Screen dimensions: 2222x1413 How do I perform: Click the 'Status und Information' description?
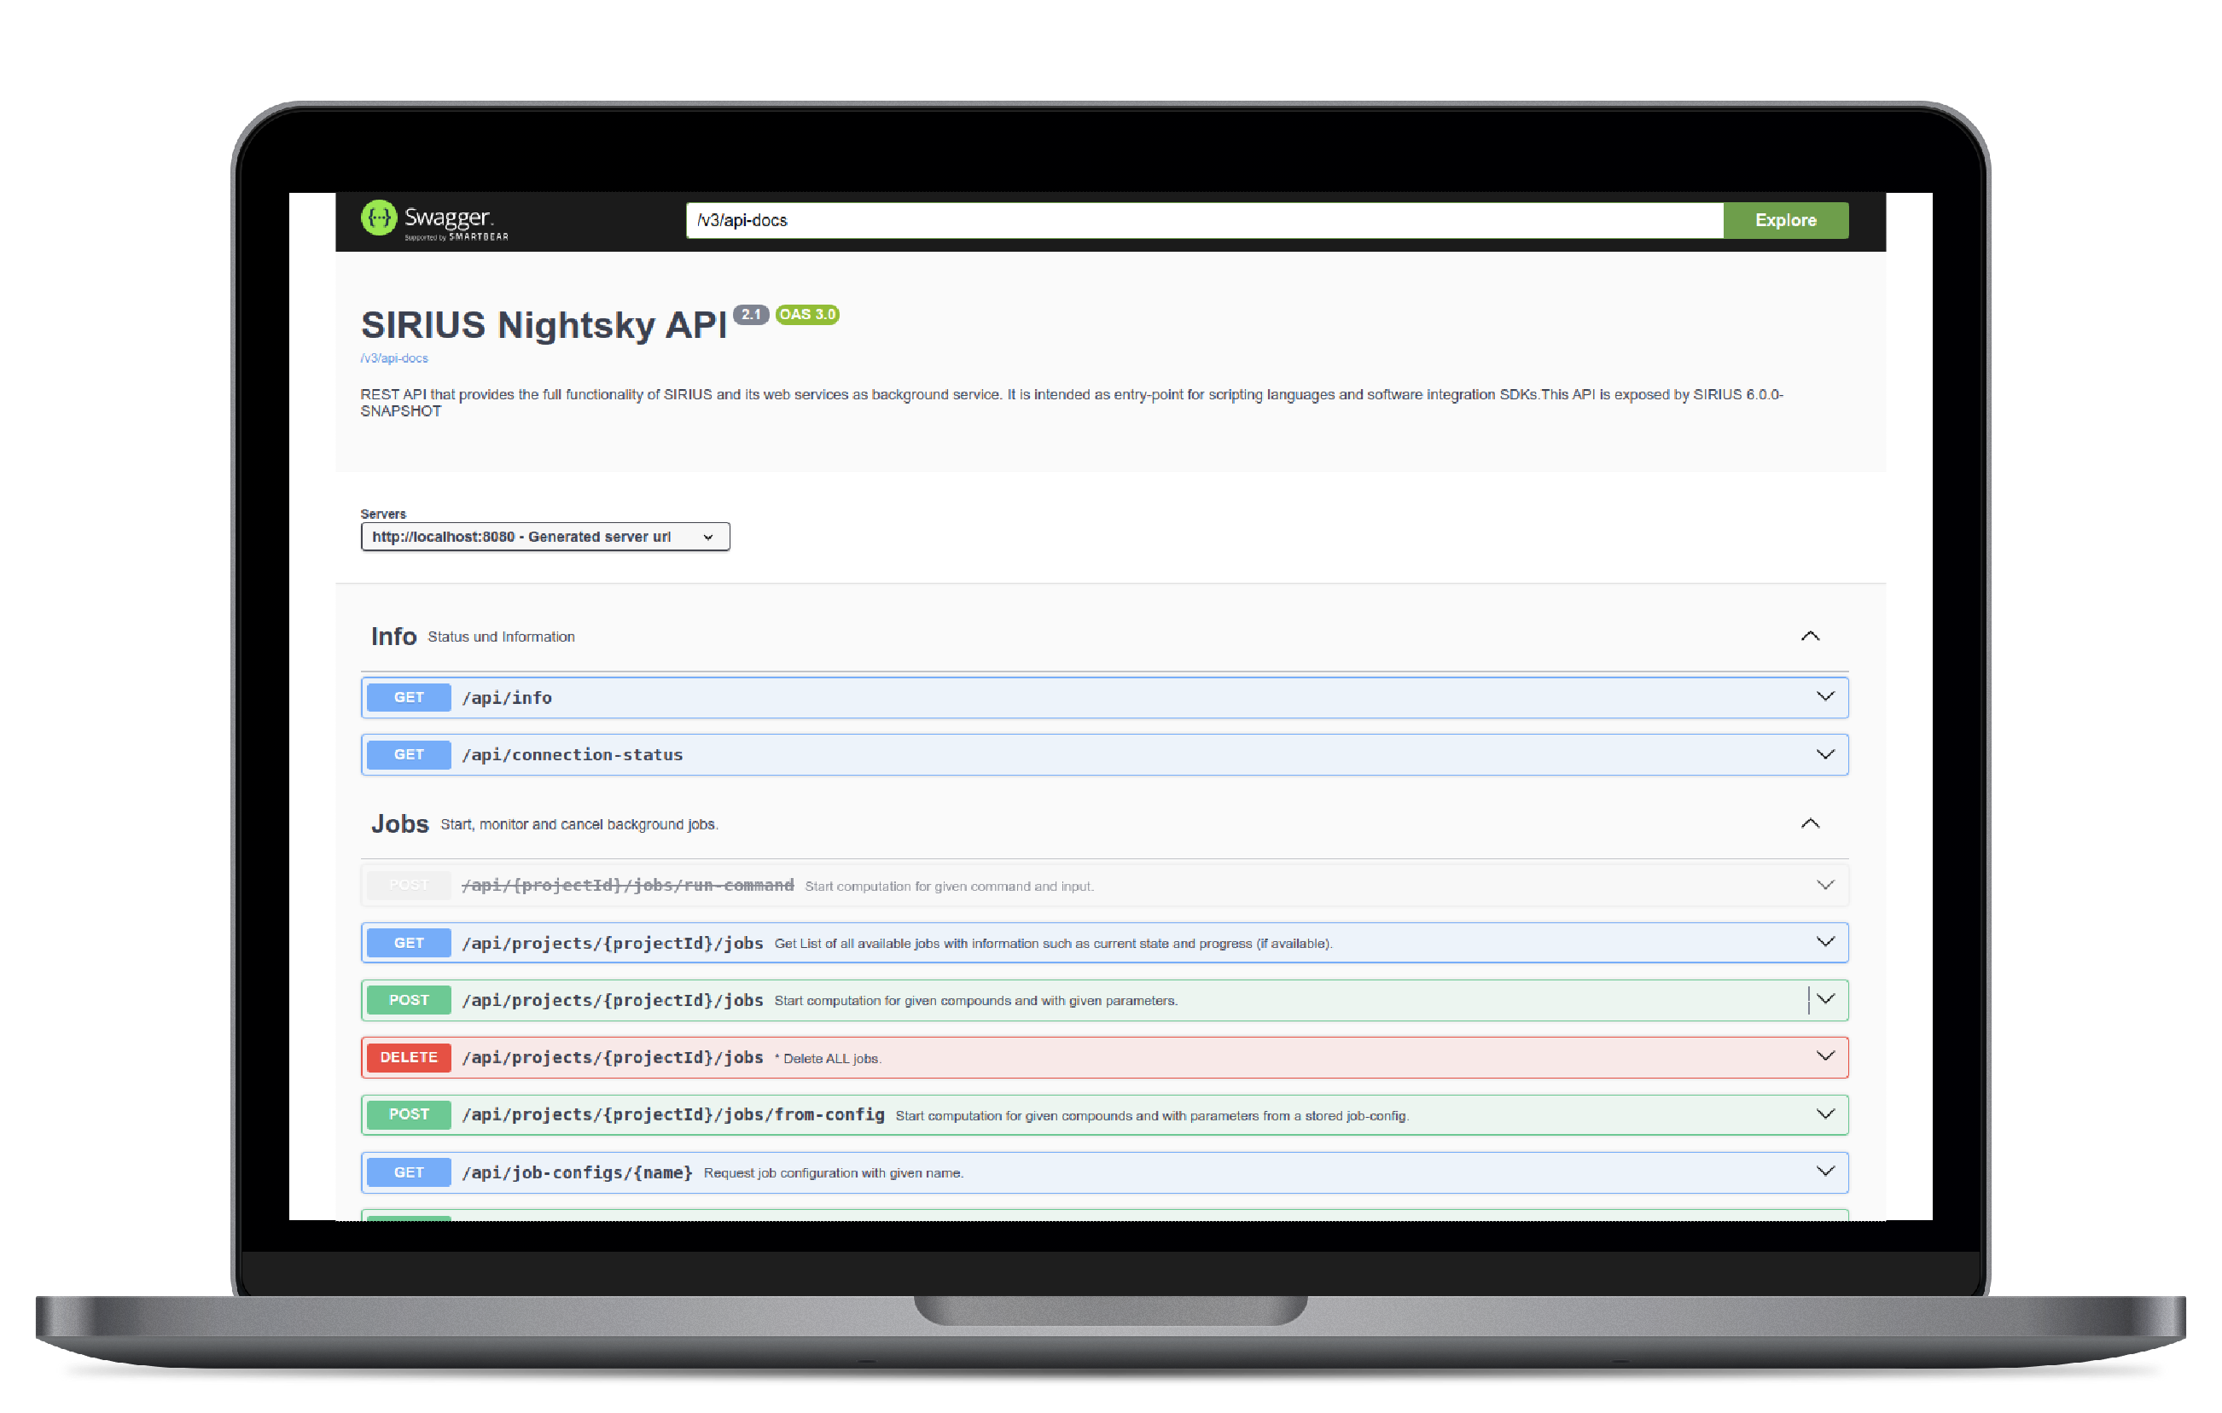(x=501, y=637)
